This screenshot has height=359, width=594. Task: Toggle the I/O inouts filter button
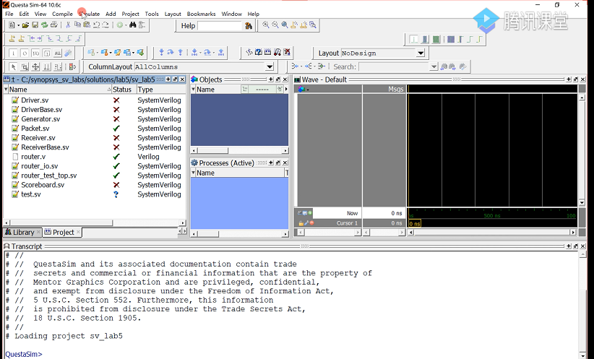[x=35, y=53]
